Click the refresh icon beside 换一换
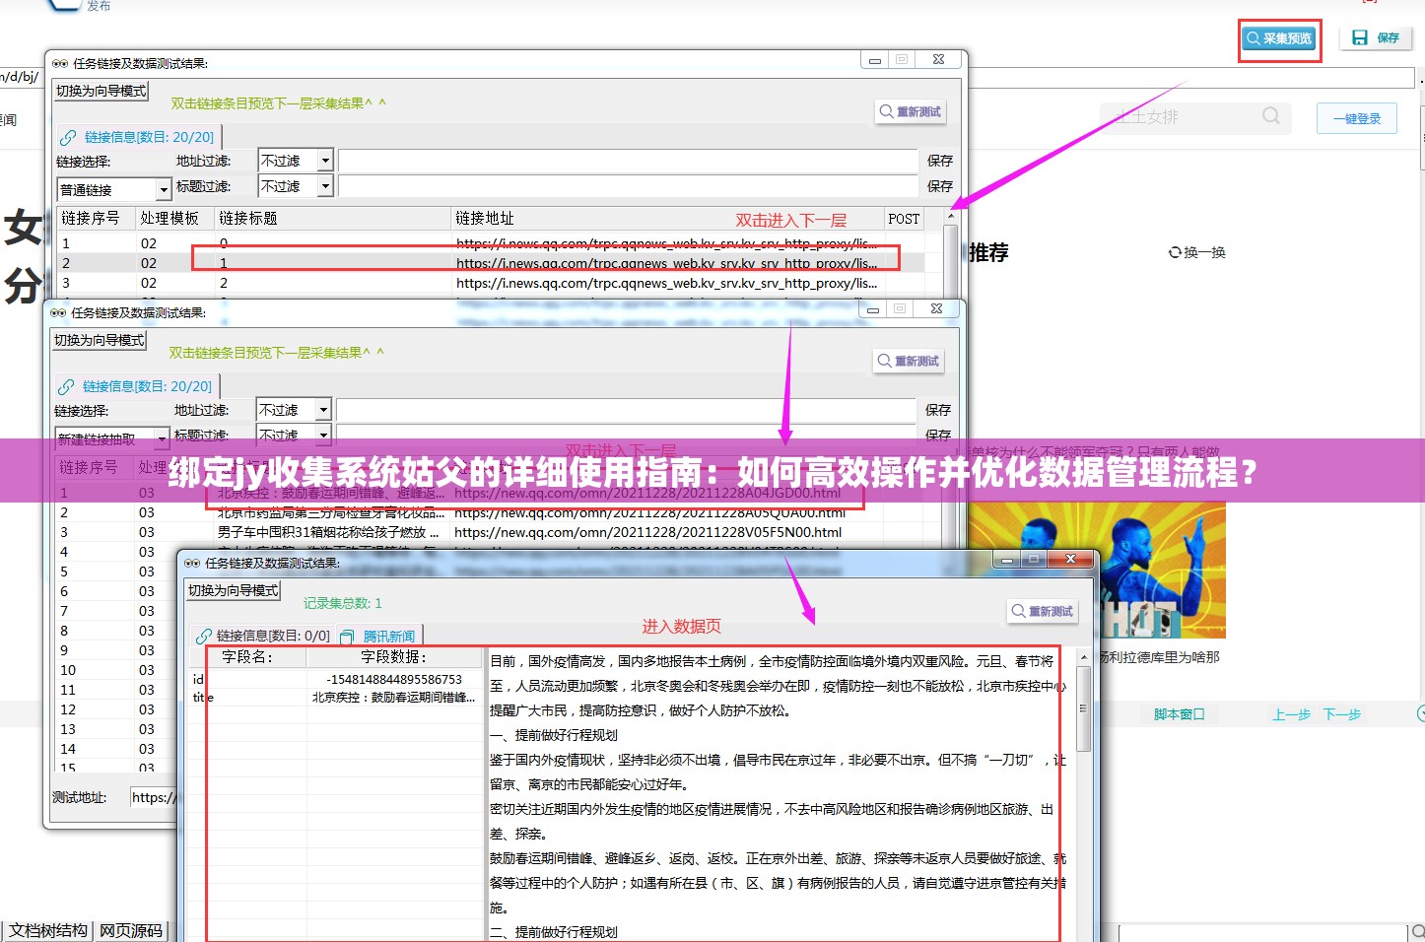Viewport: 1425px width, 942px height. pos(1175,252)
